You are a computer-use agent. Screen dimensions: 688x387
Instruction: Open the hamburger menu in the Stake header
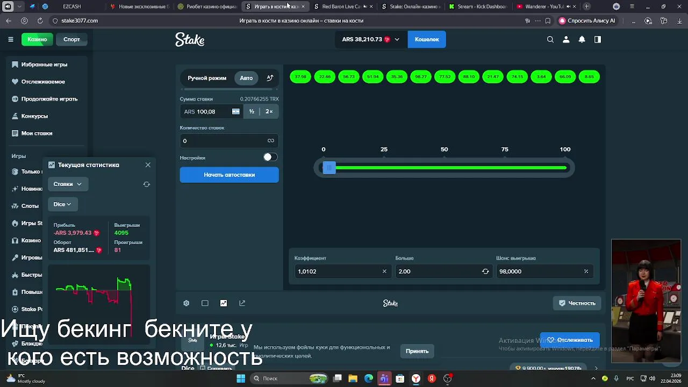(10, 39)
